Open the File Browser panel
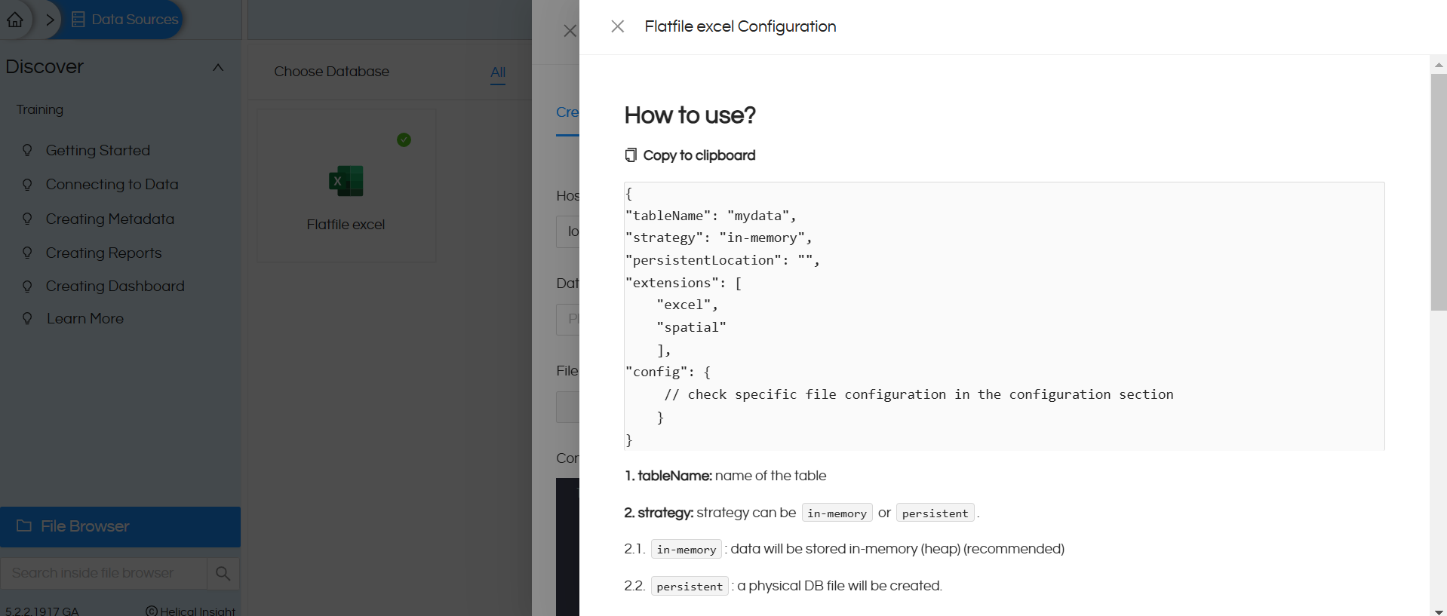The image size is (1447, 616). pos(120,526)
